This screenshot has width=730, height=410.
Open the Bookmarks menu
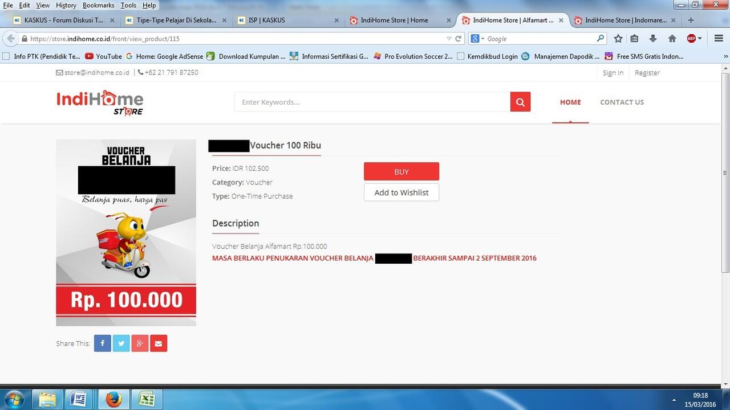coord(98,5)
